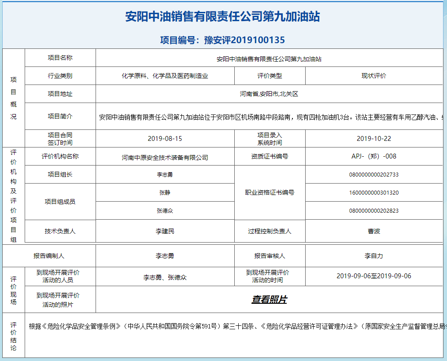447x361 pixels.
Task: Click report reviewer 李自力
Action: (x=374, y=256)
